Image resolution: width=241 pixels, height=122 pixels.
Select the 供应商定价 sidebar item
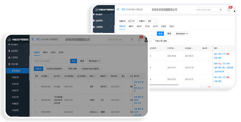click(18, 71)
